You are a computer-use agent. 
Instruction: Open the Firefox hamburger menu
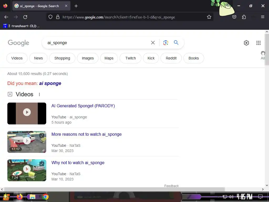(262, 17)
